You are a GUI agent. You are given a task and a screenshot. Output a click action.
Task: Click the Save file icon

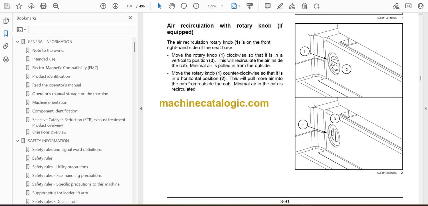(7, 6)
